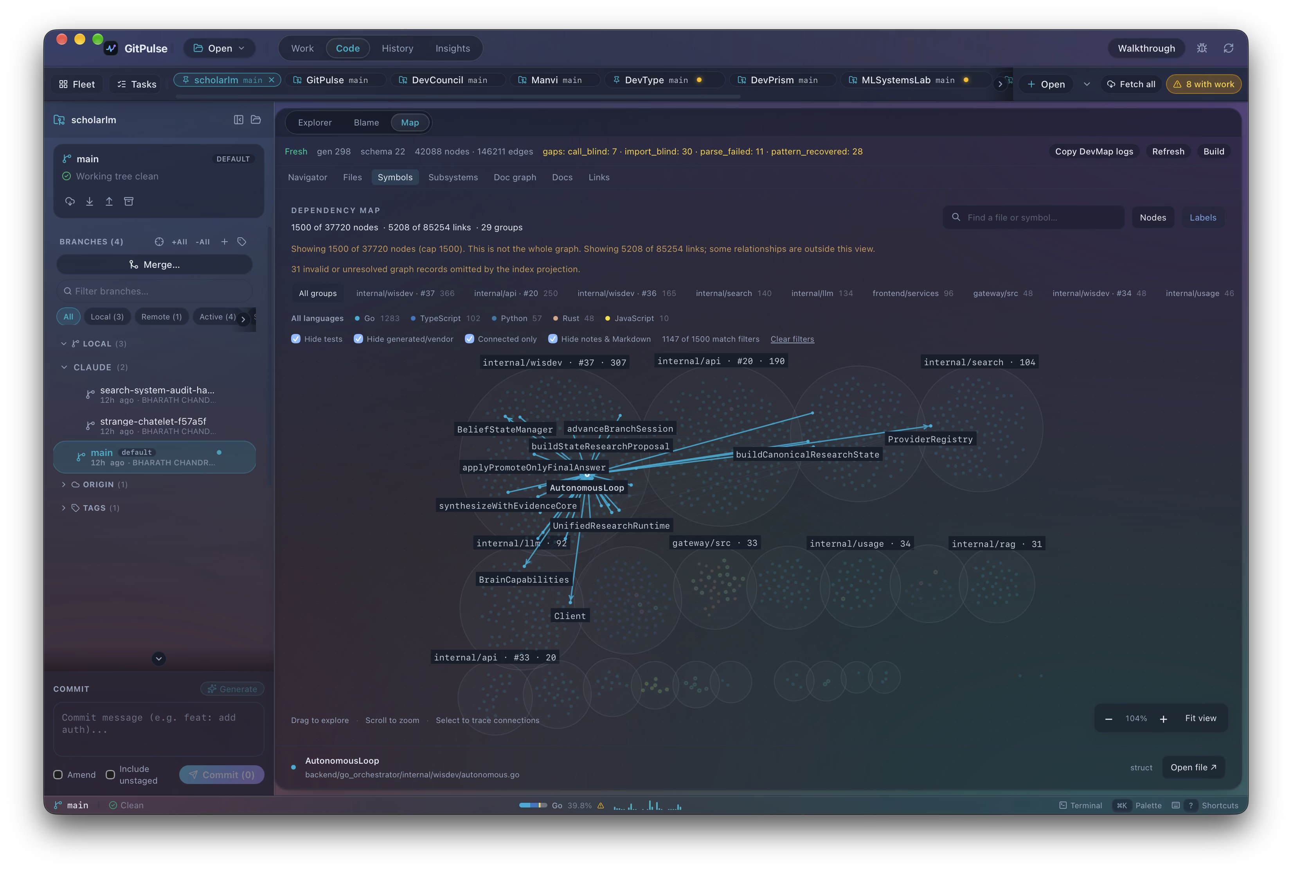Open the dropdown arrow beside the + Open button
Screen dimensions: 1292x872
pyautogui.click(x=1086, y=84)
